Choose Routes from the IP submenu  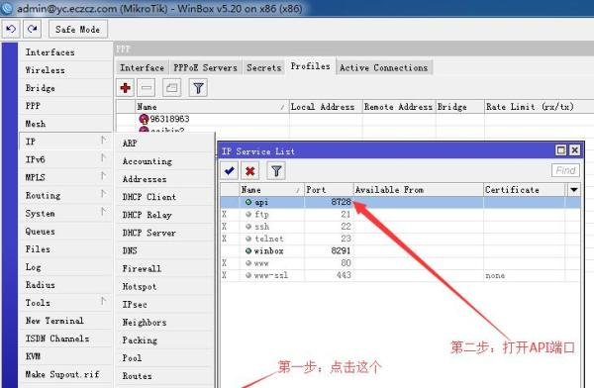click(164, 376)
